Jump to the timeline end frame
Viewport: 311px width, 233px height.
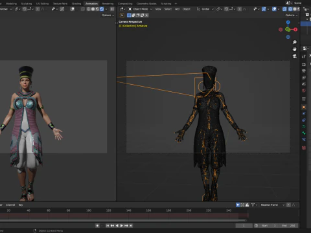click(x=131, y=225)
